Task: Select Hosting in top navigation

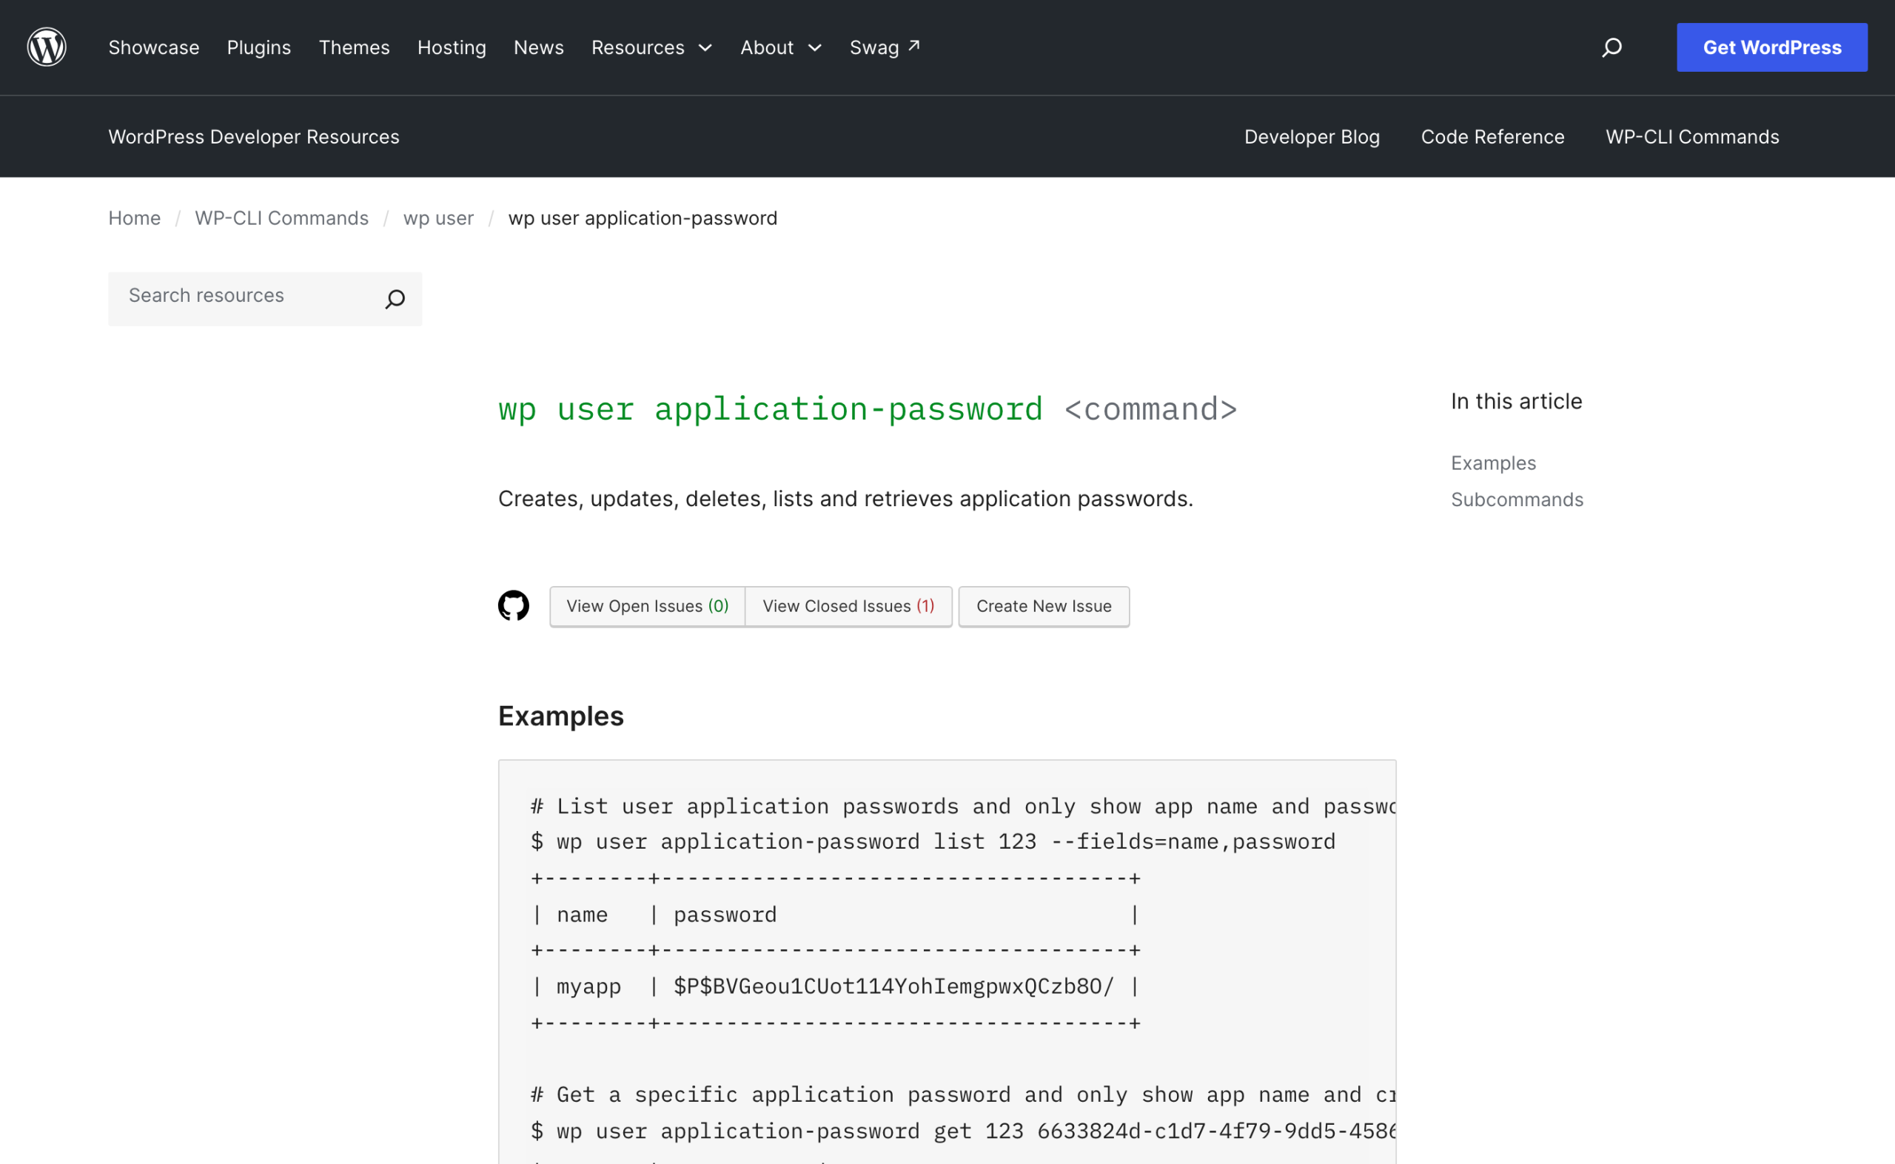Action: tap(452, 48)
